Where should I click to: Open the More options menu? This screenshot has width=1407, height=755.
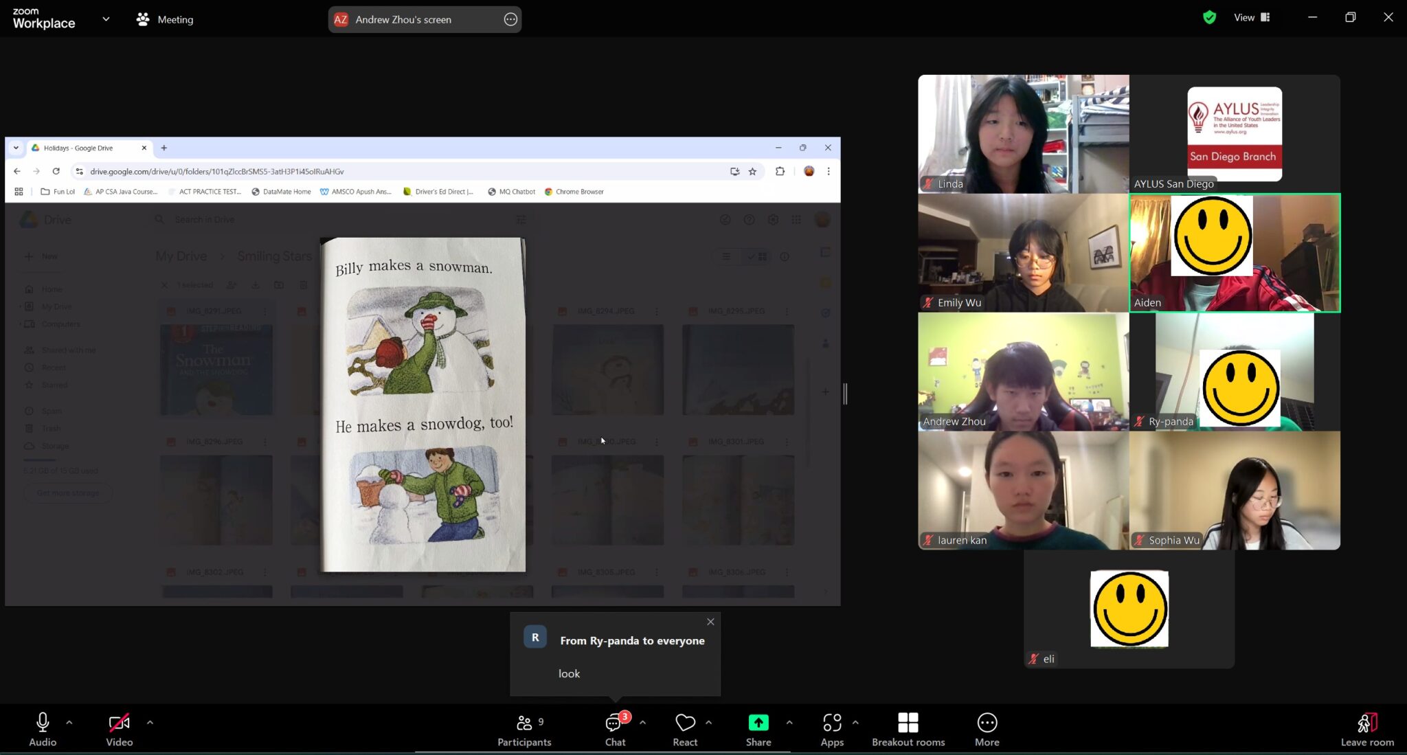[987, 730]
